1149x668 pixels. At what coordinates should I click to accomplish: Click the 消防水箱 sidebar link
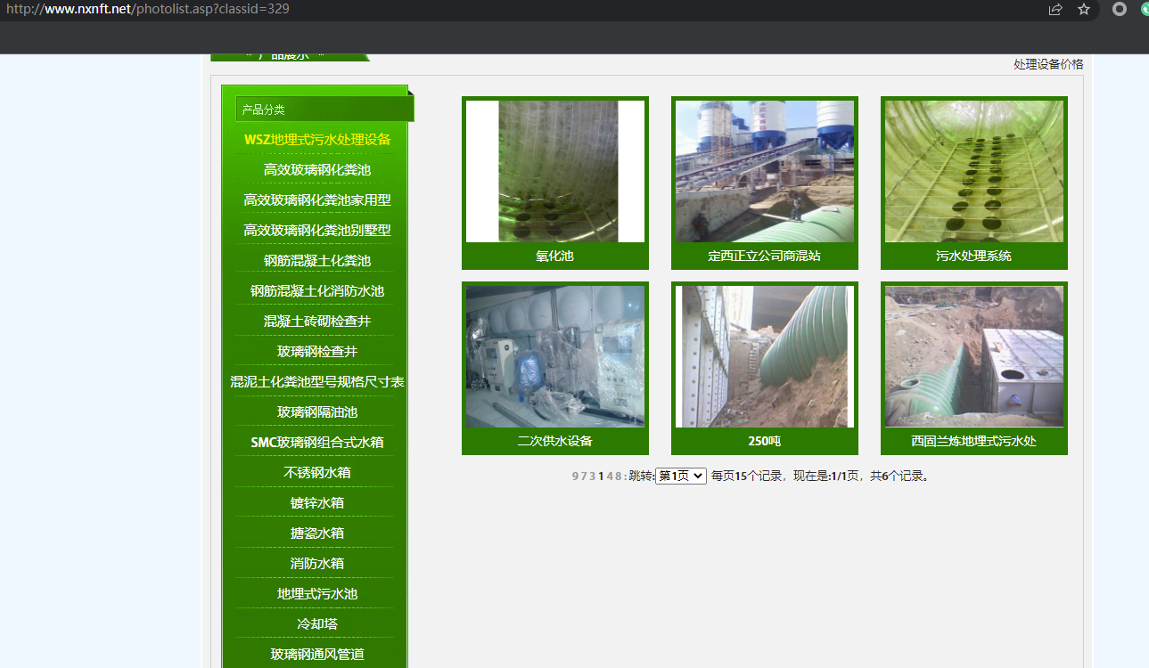317,564
